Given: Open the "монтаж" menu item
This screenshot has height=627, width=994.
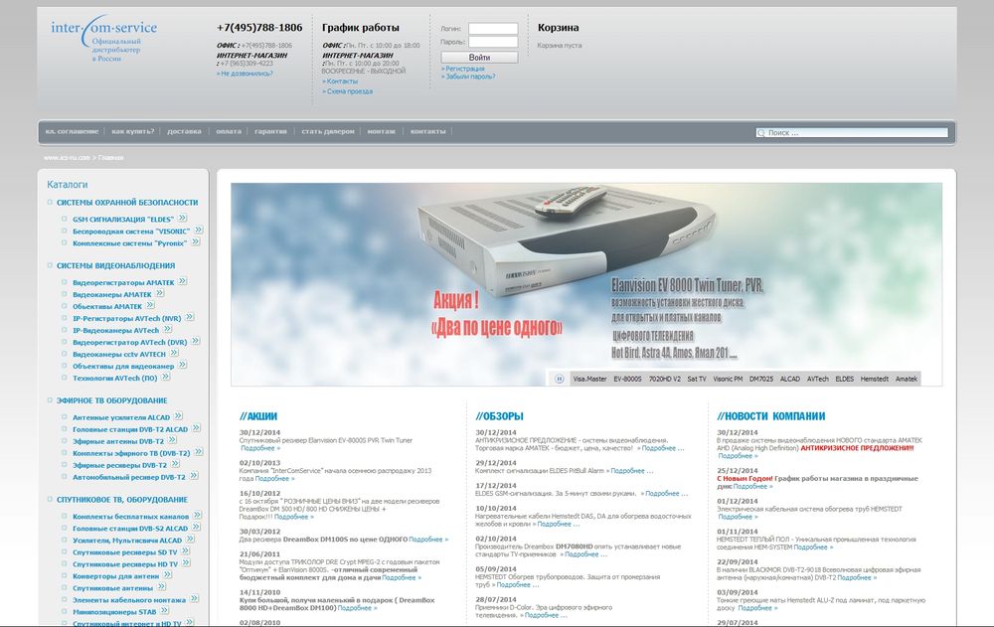Looking at the screenshot, I should (381, 132).
